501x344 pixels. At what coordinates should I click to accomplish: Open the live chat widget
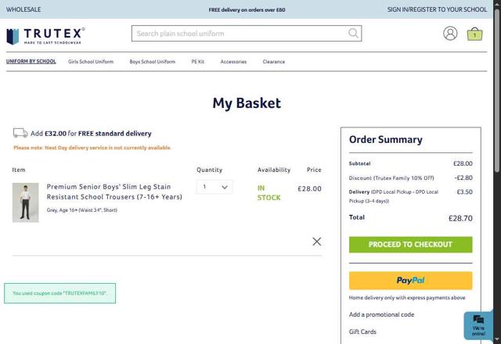click(x=478, y=326)
